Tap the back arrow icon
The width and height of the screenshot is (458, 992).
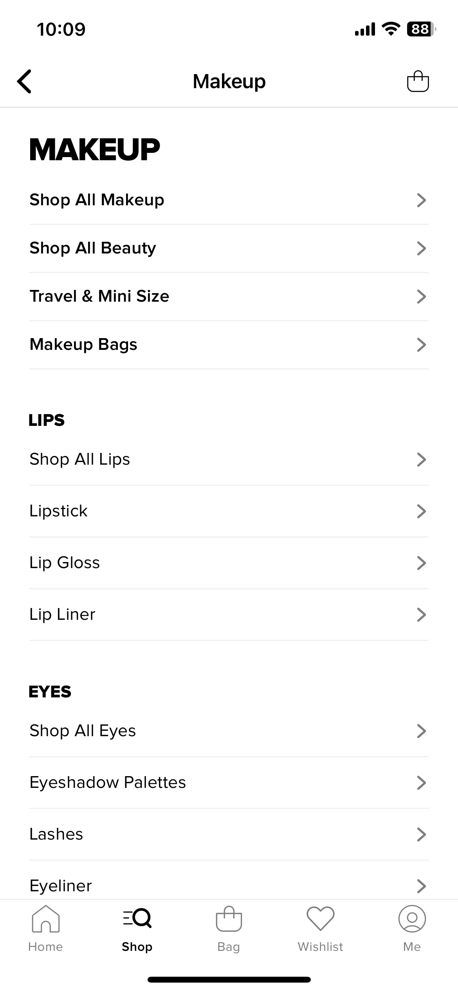(24, 81)
